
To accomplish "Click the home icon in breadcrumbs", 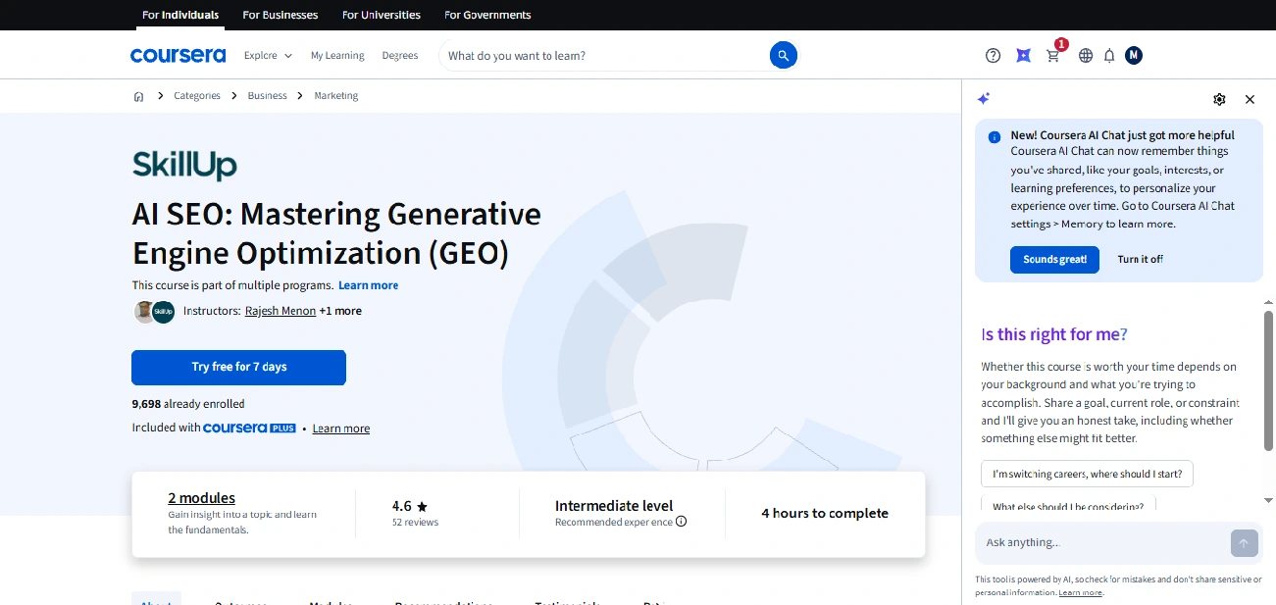I will click(138, 96).
